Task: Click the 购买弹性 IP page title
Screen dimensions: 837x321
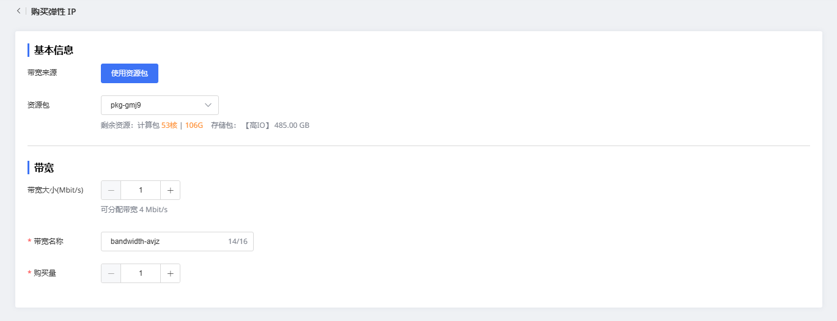Action: tap(54, 11)
